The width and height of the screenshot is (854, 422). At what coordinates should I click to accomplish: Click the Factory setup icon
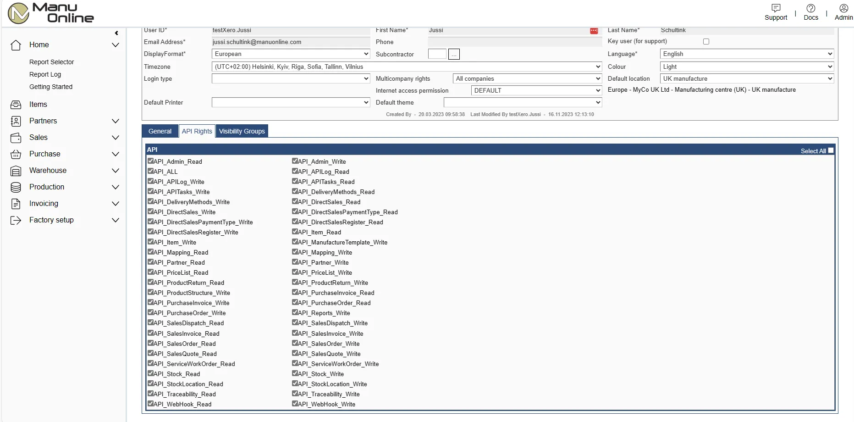[x=16, y=220]
